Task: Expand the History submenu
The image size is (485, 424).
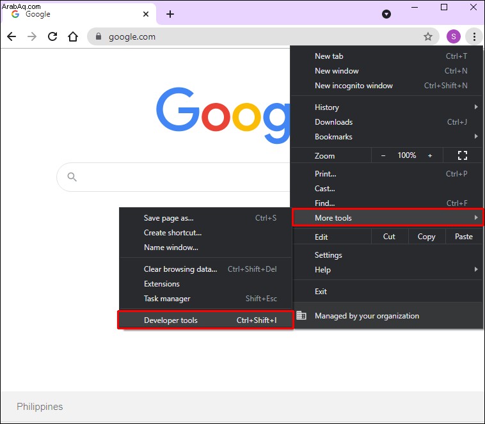Action: (x=388, y=107)
